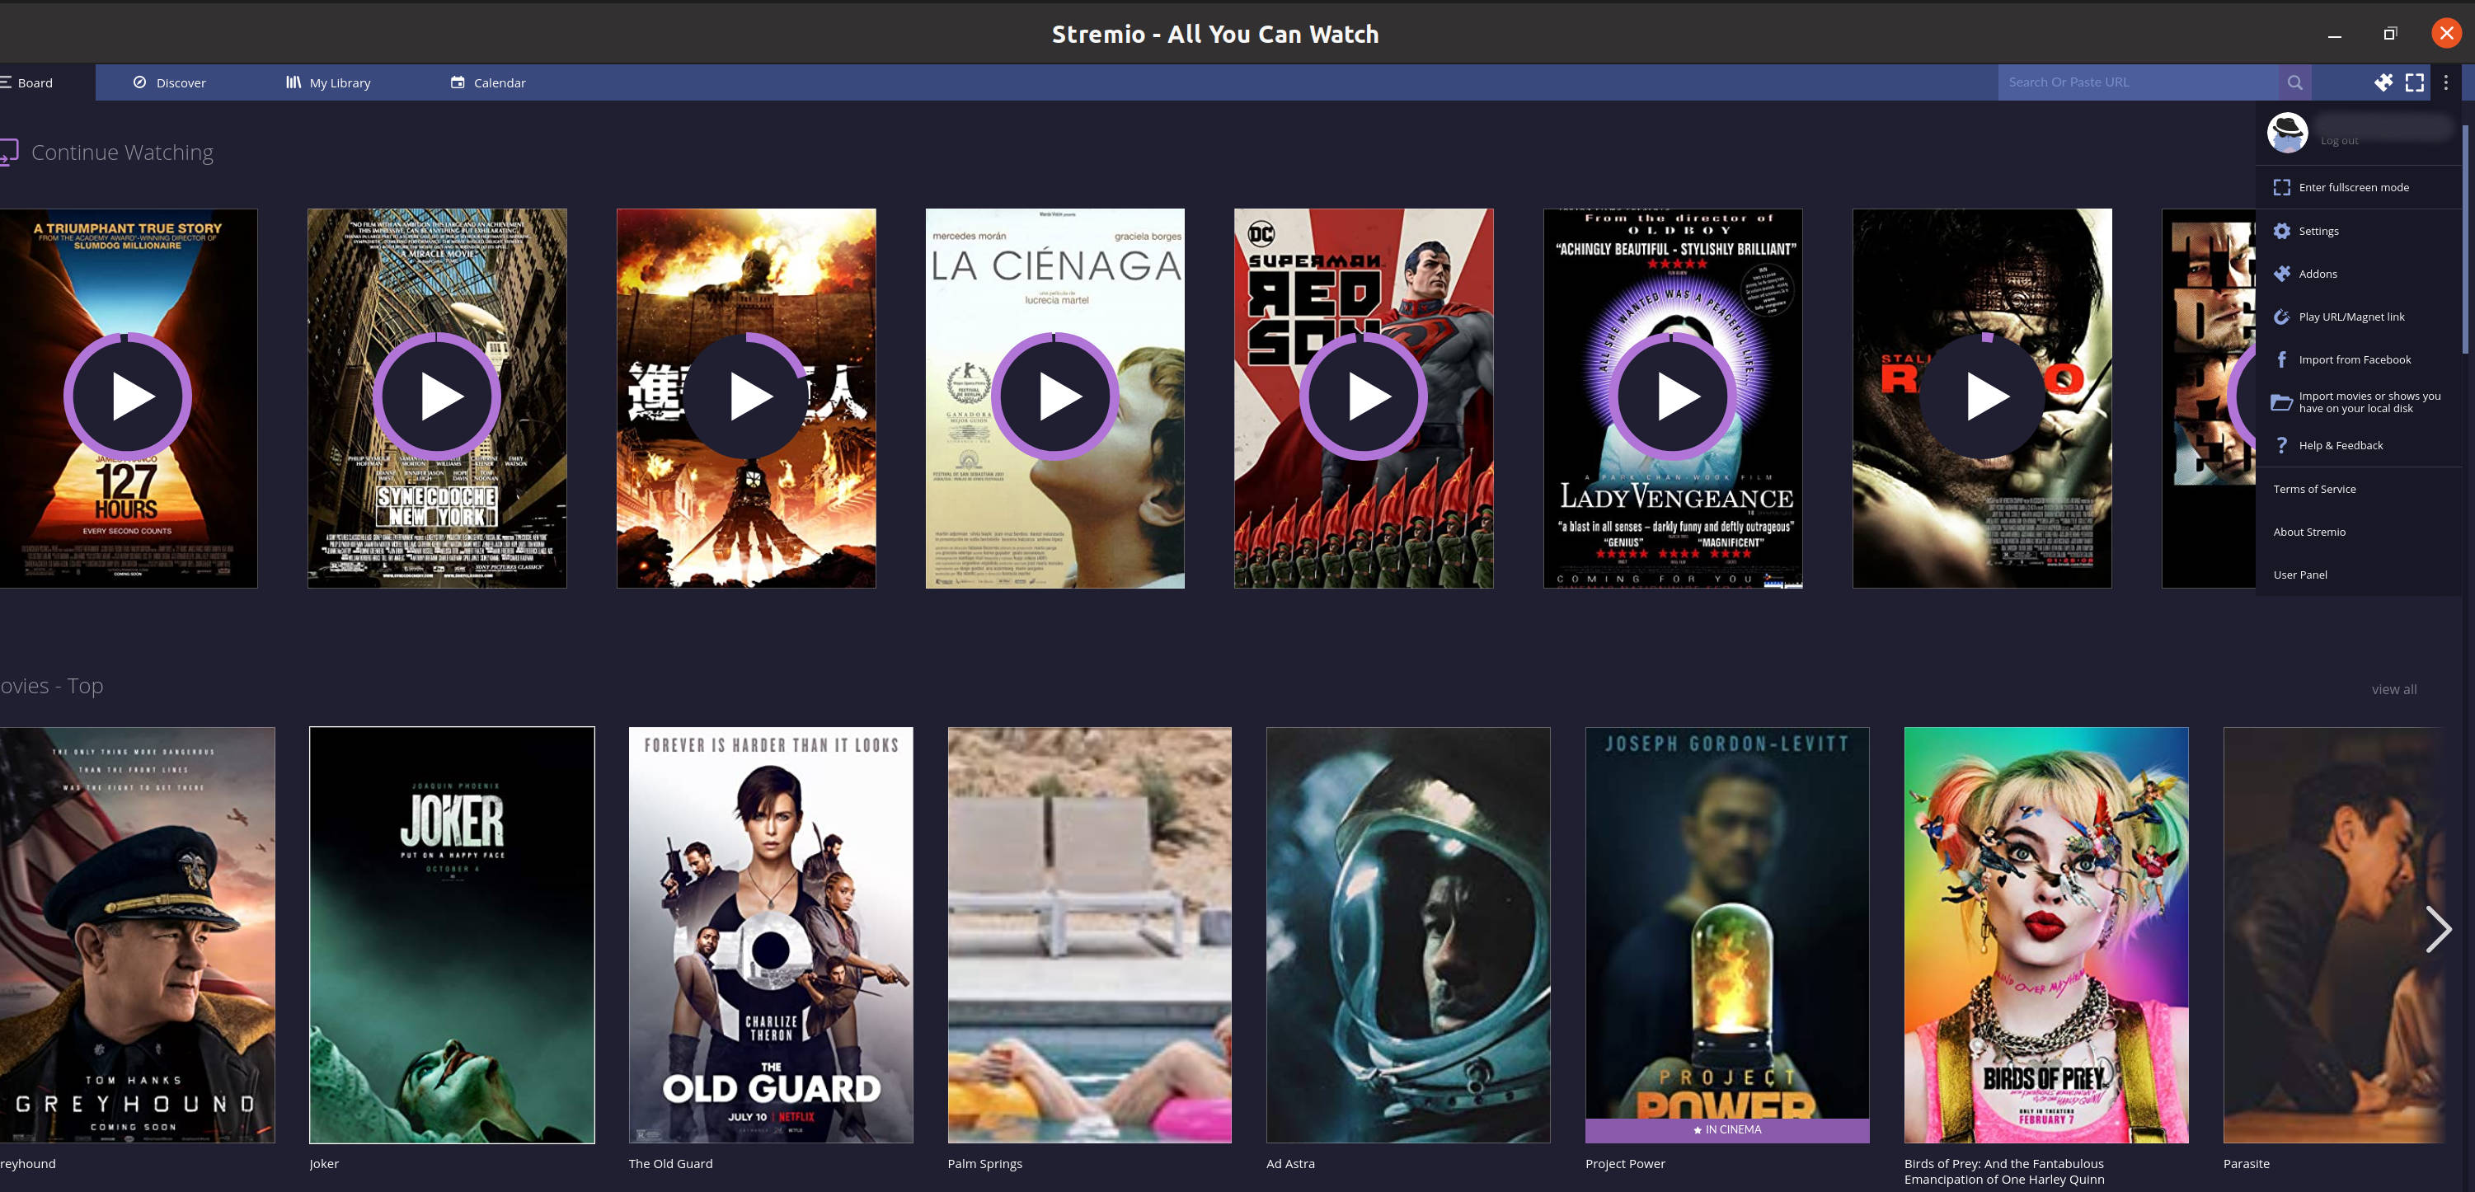Click the addons puzzle icon in top bar
Screen dimensions: 2475x1192
pos(2383,82)
